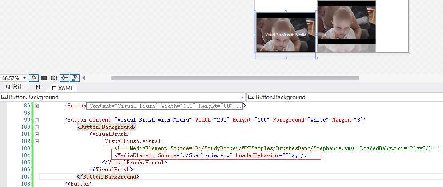Click the <Button.Background> opening tag line 100
This screenshot has height=187, width=443.
click(x=106, y=127)
